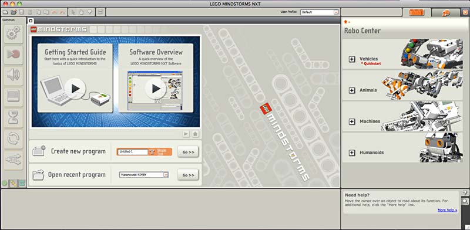
Task: Click the Untitled-1 program name field
Action: [133, 151]
